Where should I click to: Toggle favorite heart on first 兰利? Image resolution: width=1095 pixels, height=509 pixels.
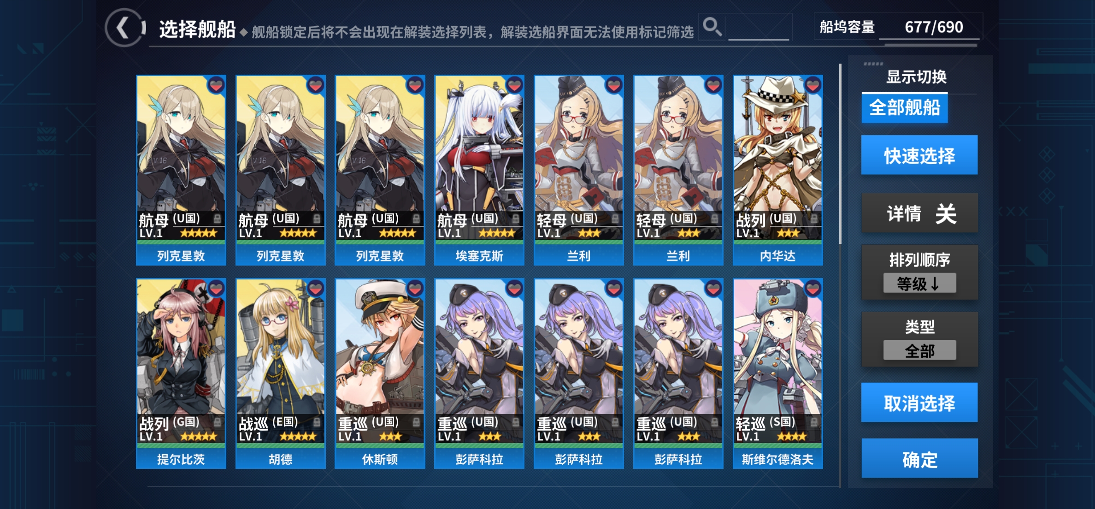click(x=614, y=85)
